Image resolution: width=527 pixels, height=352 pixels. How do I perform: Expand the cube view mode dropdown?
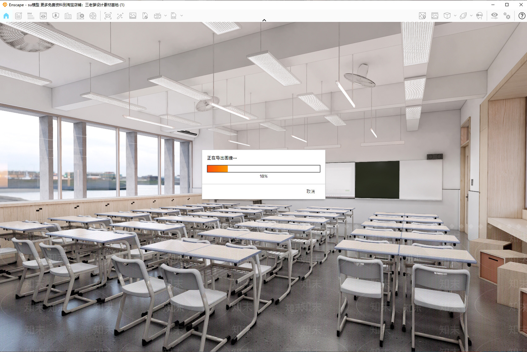pos(455,15)
